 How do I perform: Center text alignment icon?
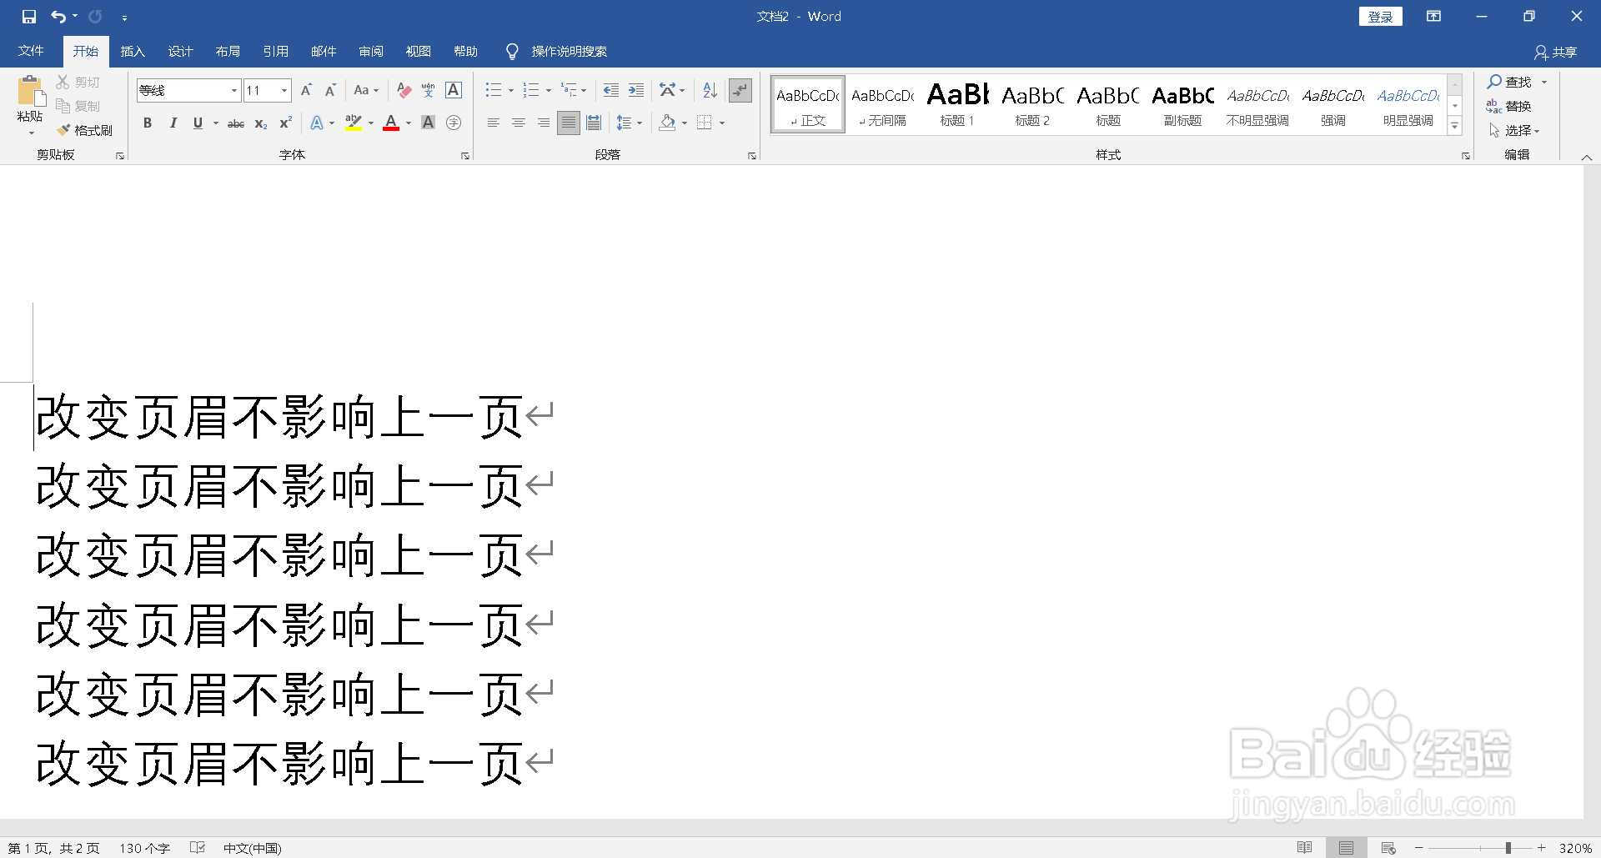[519, 123]
